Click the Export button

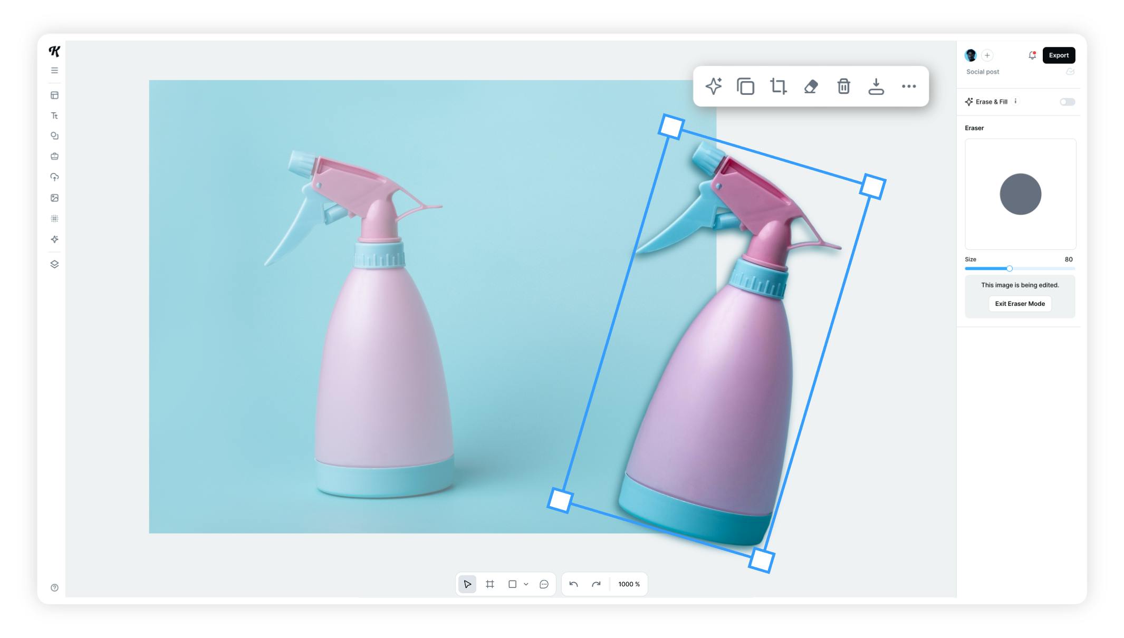[x=1059, y=55]
